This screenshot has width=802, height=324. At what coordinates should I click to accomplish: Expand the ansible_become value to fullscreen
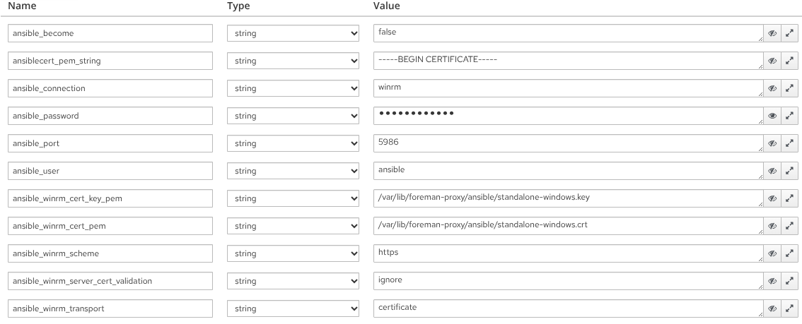pyautogui.click(x=790, y=33)
